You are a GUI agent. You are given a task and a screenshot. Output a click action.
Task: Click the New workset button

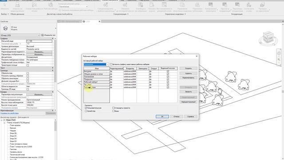click(188, 68)
